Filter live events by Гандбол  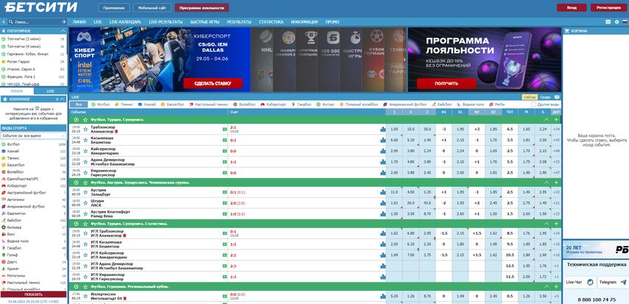coord(301,105)
